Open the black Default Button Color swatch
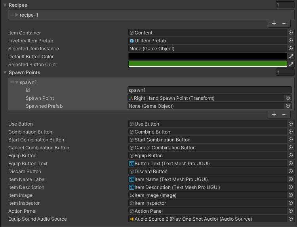This screenshot has height=227, width=297. (x=208, y=57)
